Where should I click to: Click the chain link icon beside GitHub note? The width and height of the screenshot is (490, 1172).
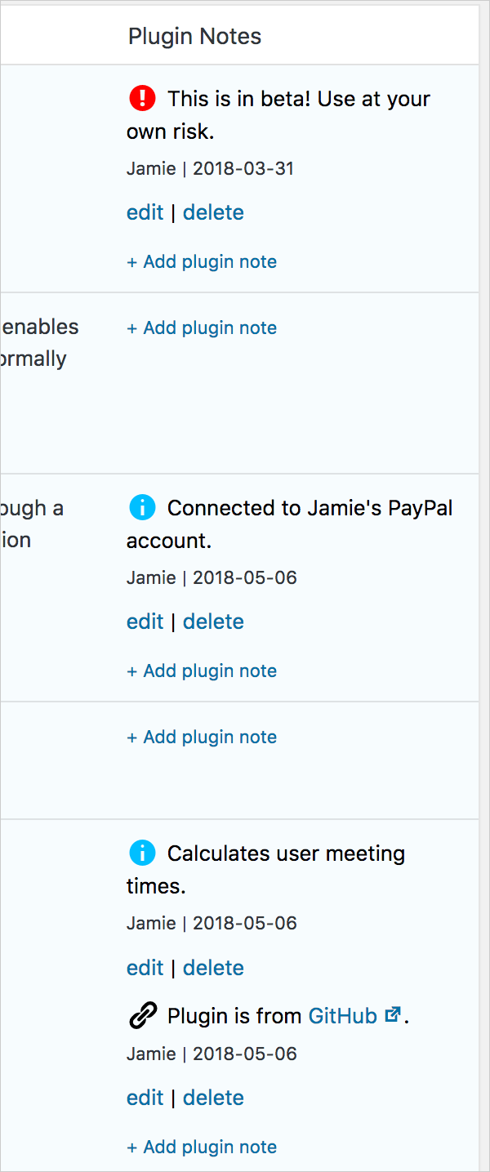click(143, 1016)
